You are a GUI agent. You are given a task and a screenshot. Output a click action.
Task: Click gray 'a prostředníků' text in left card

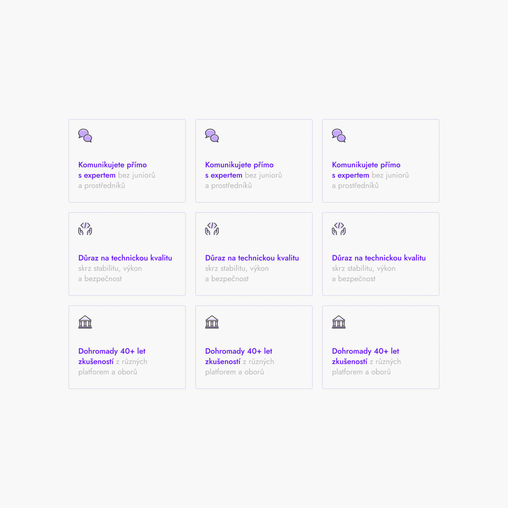click(x=102, y=186)
